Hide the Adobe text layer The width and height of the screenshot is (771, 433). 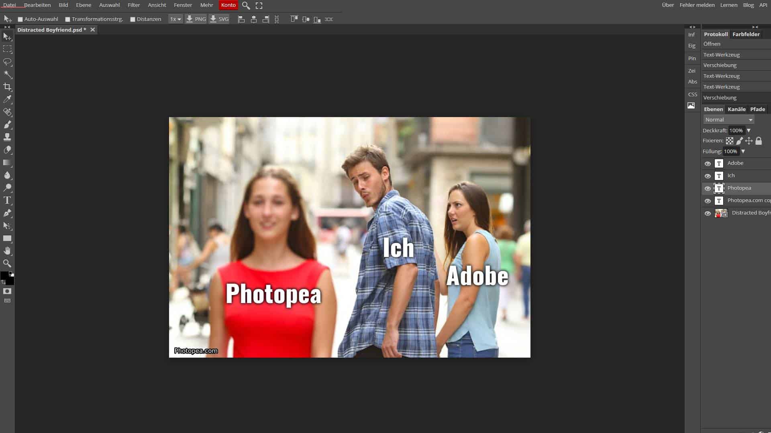pyautogui.click(x=708, y=164)
